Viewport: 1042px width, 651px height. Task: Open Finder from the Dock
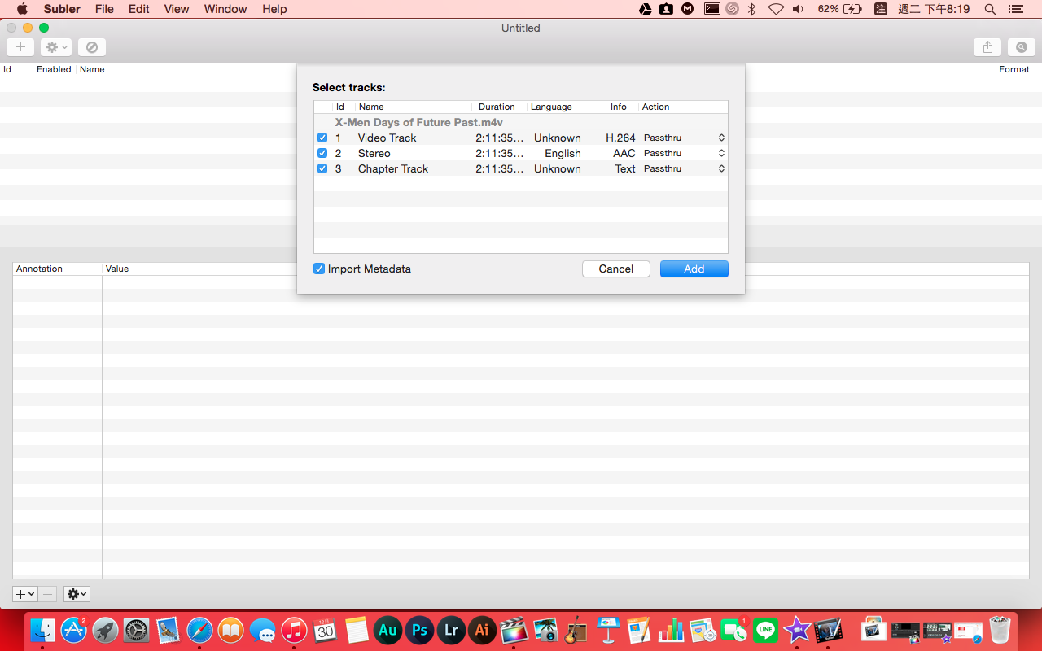click(42, 630)
